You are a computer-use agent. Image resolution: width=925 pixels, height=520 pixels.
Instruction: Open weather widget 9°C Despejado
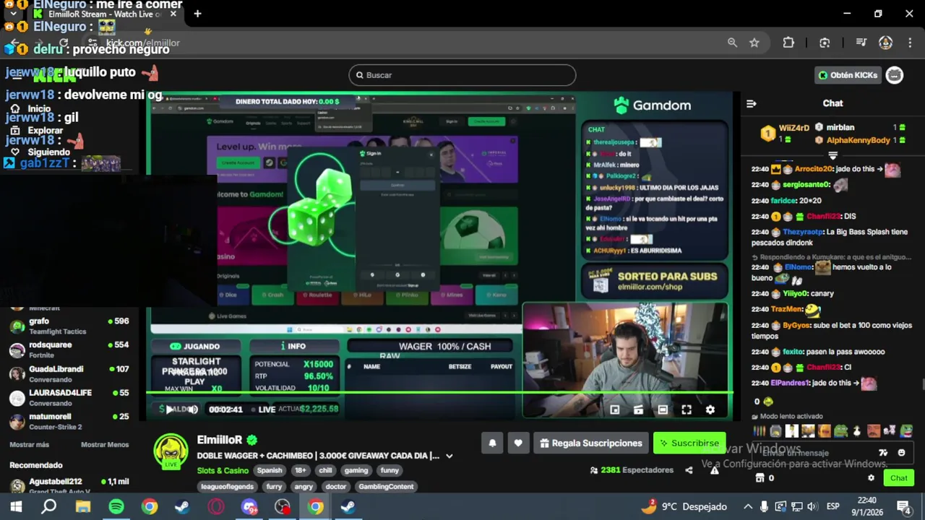684,507
